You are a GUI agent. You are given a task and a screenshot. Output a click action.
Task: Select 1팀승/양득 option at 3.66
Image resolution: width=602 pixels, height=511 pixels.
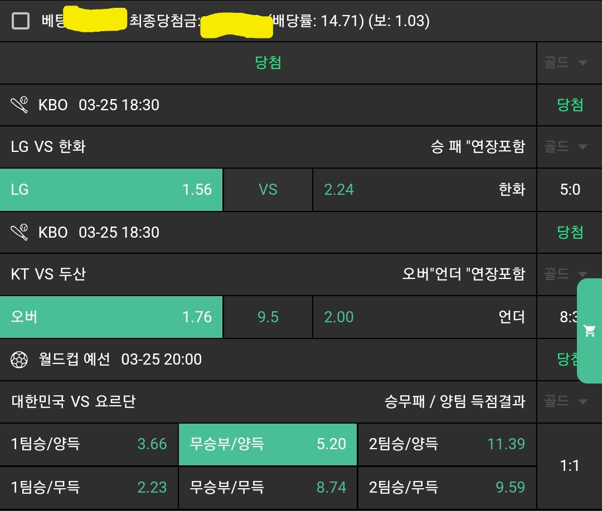89,444
